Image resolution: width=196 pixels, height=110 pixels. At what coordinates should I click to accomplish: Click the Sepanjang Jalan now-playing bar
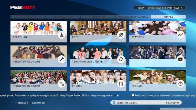pyautogui.click(x=146, y=103)
